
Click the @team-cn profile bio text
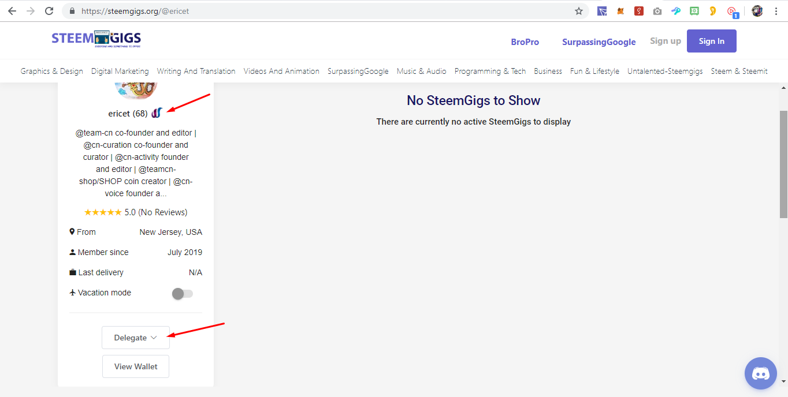pyautogui.click(x=136, y=163)
